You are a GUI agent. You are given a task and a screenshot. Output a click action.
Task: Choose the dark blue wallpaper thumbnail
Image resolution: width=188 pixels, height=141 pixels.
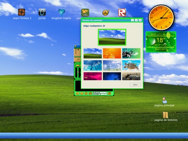112,76
